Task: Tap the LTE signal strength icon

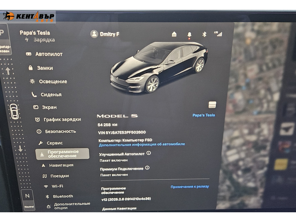Action: [x=218, y=34]
